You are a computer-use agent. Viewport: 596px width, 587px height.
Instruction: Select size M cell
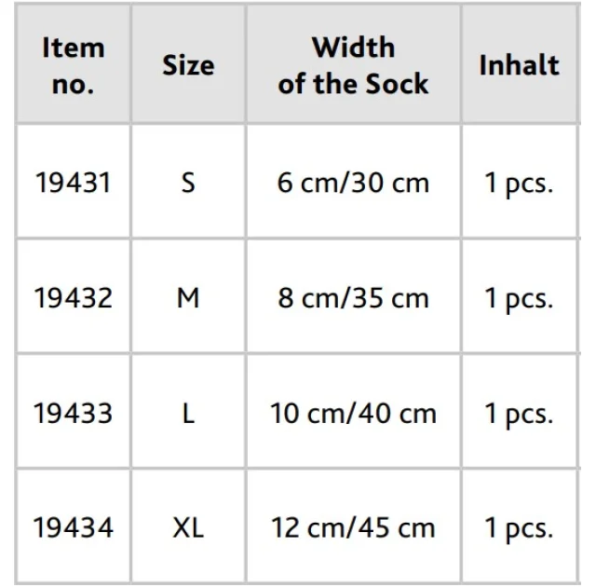pos(188,297)
